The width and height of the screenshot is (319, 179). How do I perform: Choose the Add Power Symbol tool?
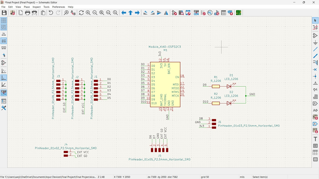tap(315, 43)
